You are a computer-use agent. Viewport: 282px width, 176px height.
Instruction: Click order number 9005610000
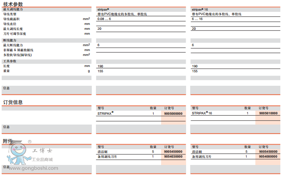[268, 113]
